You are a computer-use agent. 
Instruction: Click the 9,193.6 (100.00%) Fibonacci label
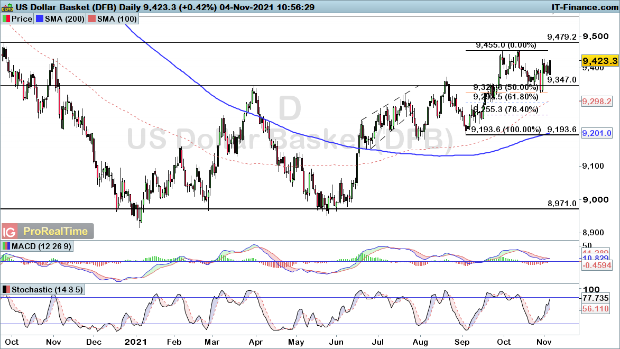point(506,130)
